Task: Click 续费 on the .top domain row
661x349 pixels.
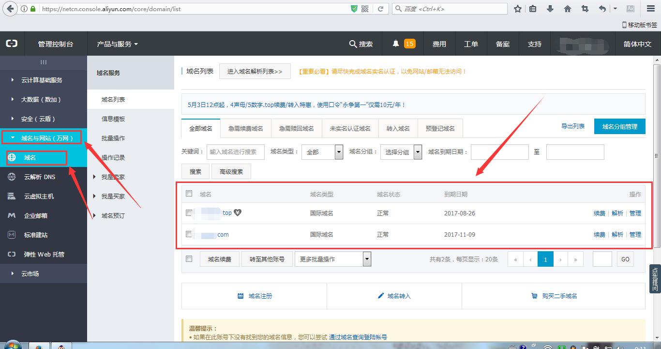Action: (x=599, y=212)
